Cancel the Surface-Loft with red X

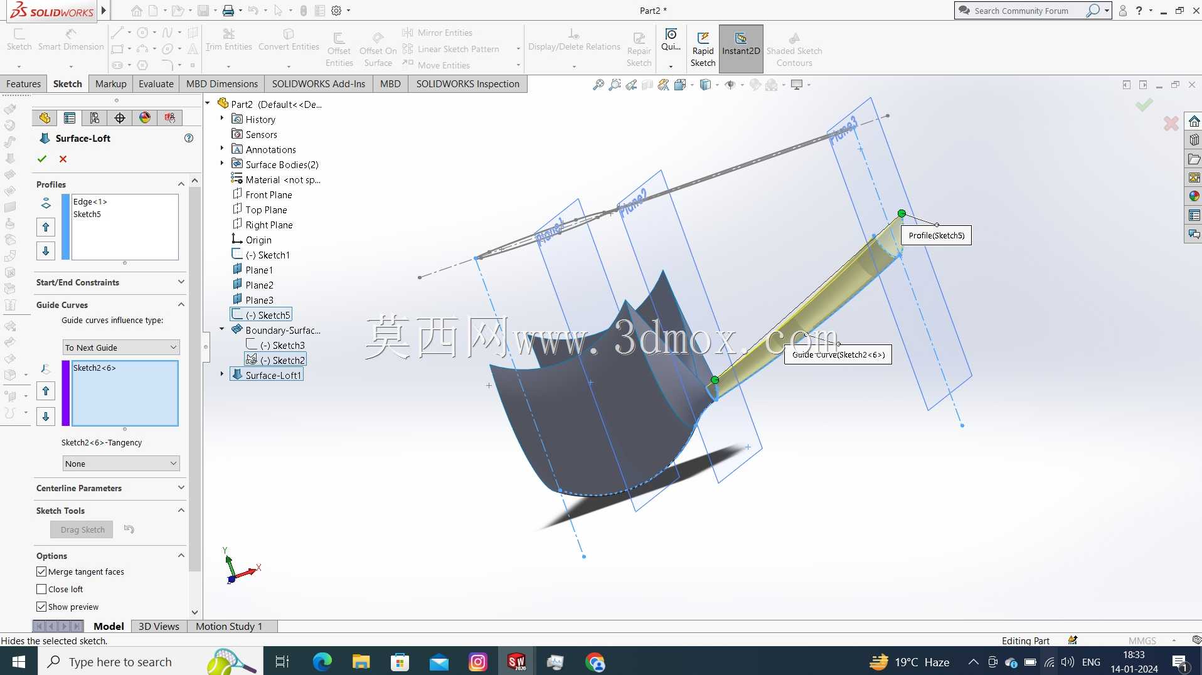pyautogui.click(x=63, y=159)
